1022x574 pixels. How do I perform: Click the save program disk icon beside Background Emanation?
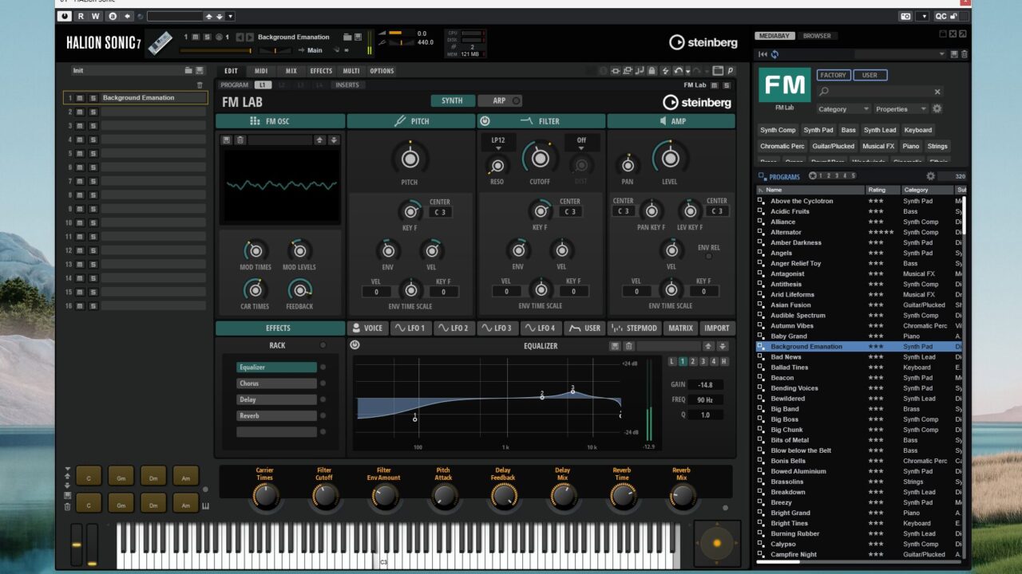click(x=358, y=37)
